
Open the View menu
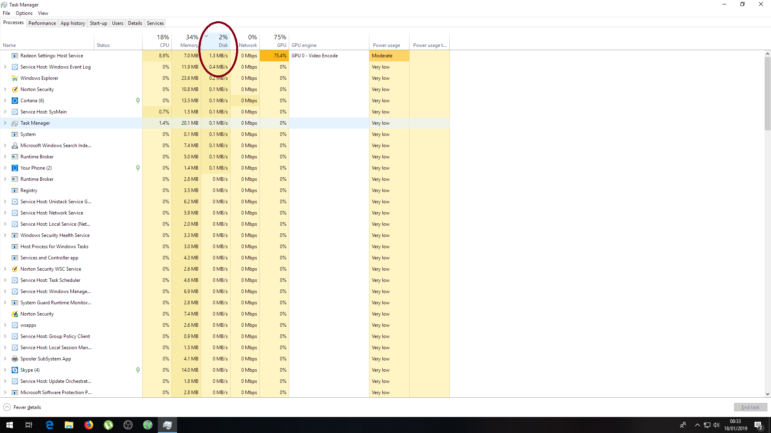point(43,13)
